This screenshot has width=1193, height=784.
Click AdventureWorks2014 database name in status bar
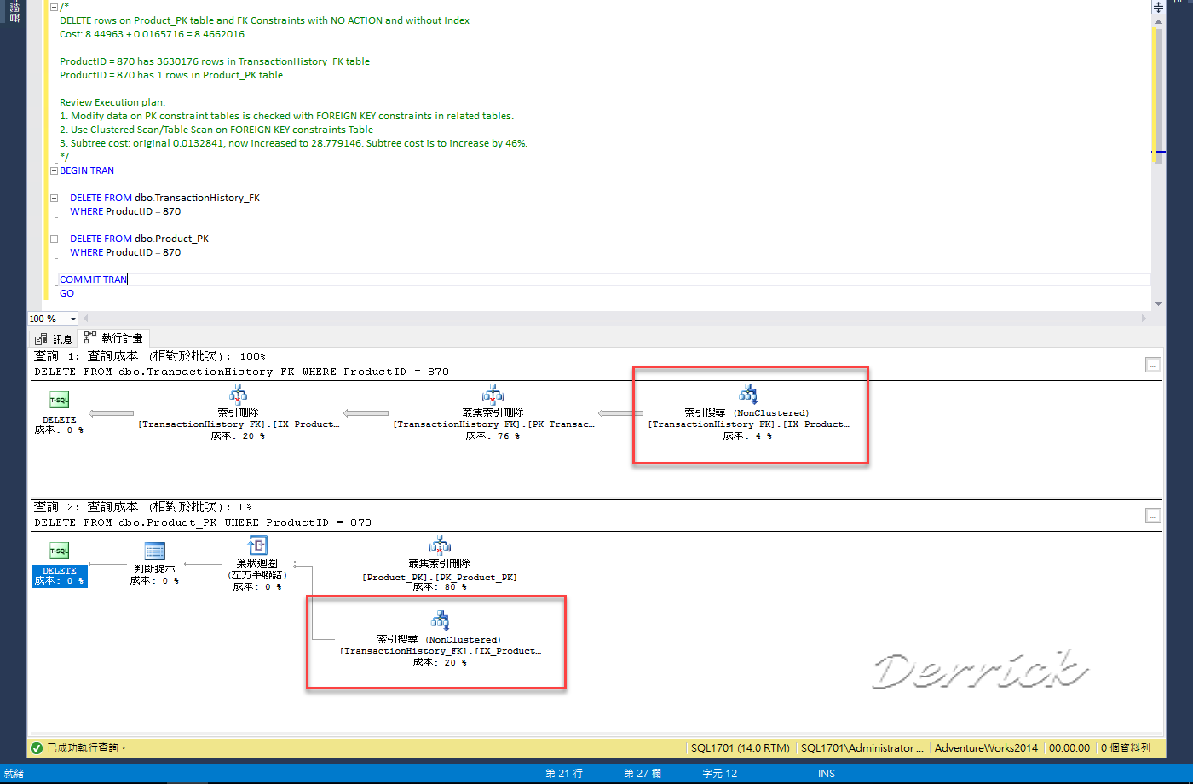click(x=985, y=747)
